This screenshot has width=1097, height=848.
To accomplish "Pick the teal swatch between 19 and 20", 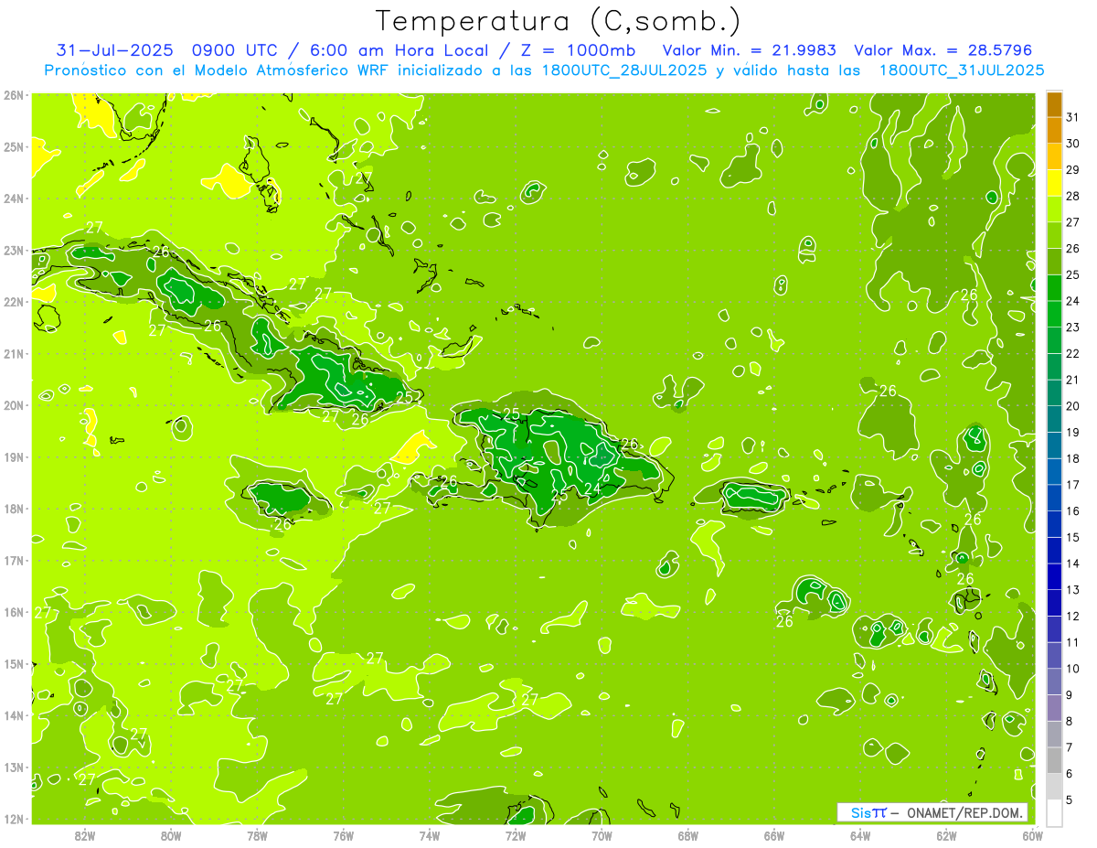I will pyautogui.click(x=1055, y=419).
